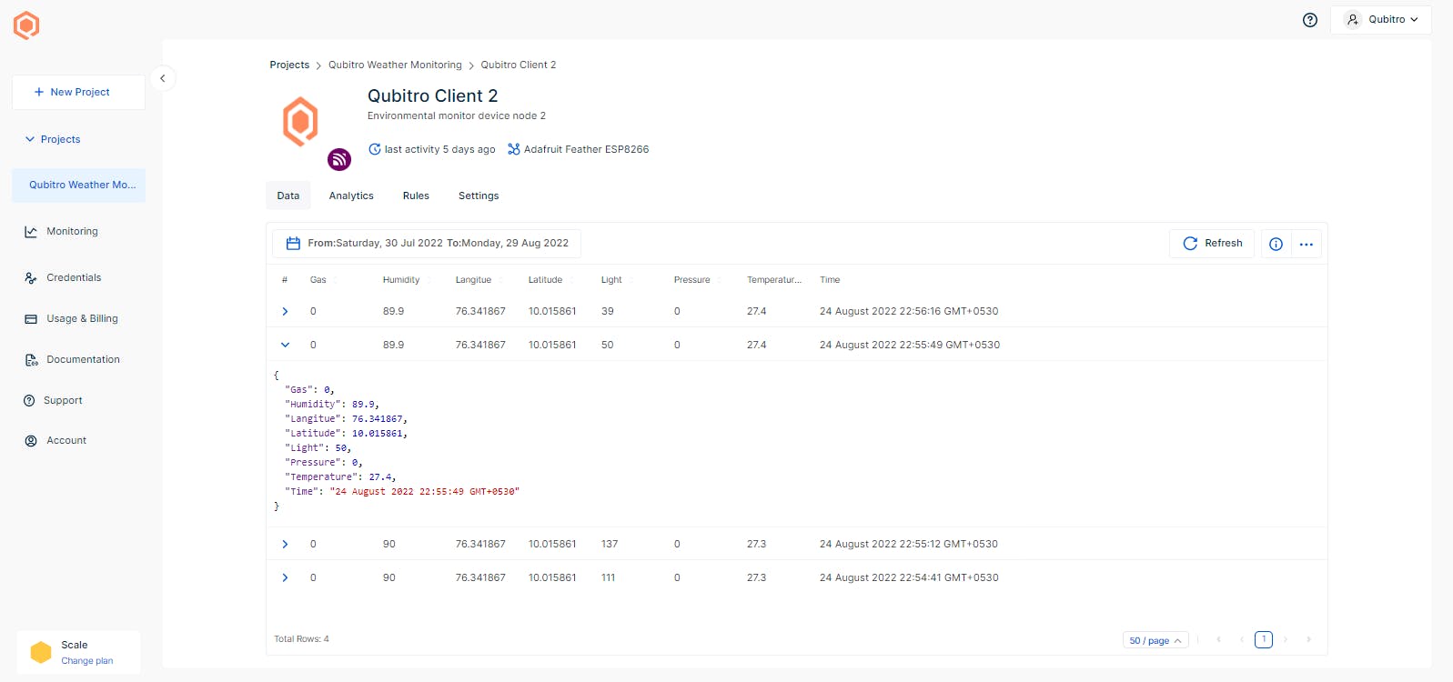
Task: Open the date range picker field
Action: 427,244
